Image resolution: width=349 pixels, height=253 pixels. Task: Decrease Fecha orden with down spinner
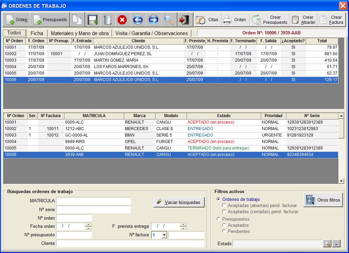[89, 228]
